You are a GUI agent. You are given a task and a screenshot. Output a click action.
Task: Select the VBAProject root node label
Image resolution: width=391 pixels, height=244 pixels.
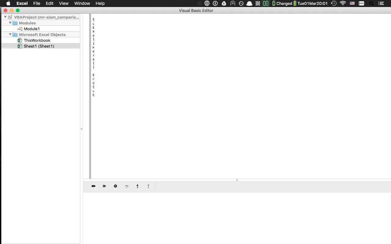click(x=46, y=17)
